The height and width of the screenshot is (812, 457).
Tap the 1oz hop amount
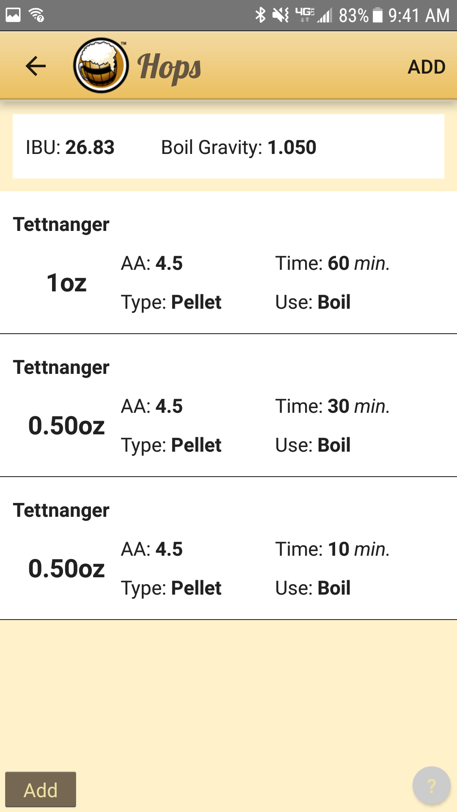coord(66,283)
